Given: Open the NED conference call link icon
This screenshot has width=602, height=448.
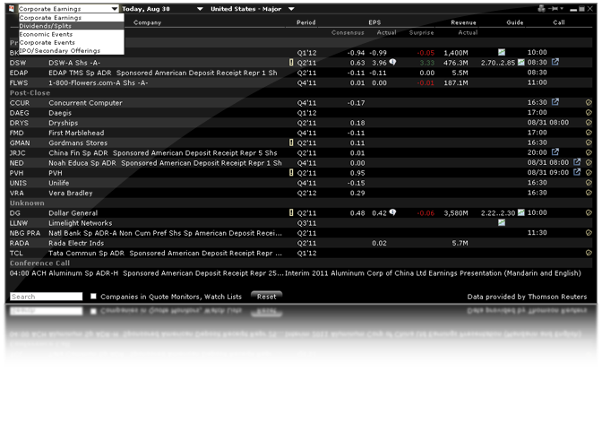Looking at the screenshot, I should (x=577, y=162).
